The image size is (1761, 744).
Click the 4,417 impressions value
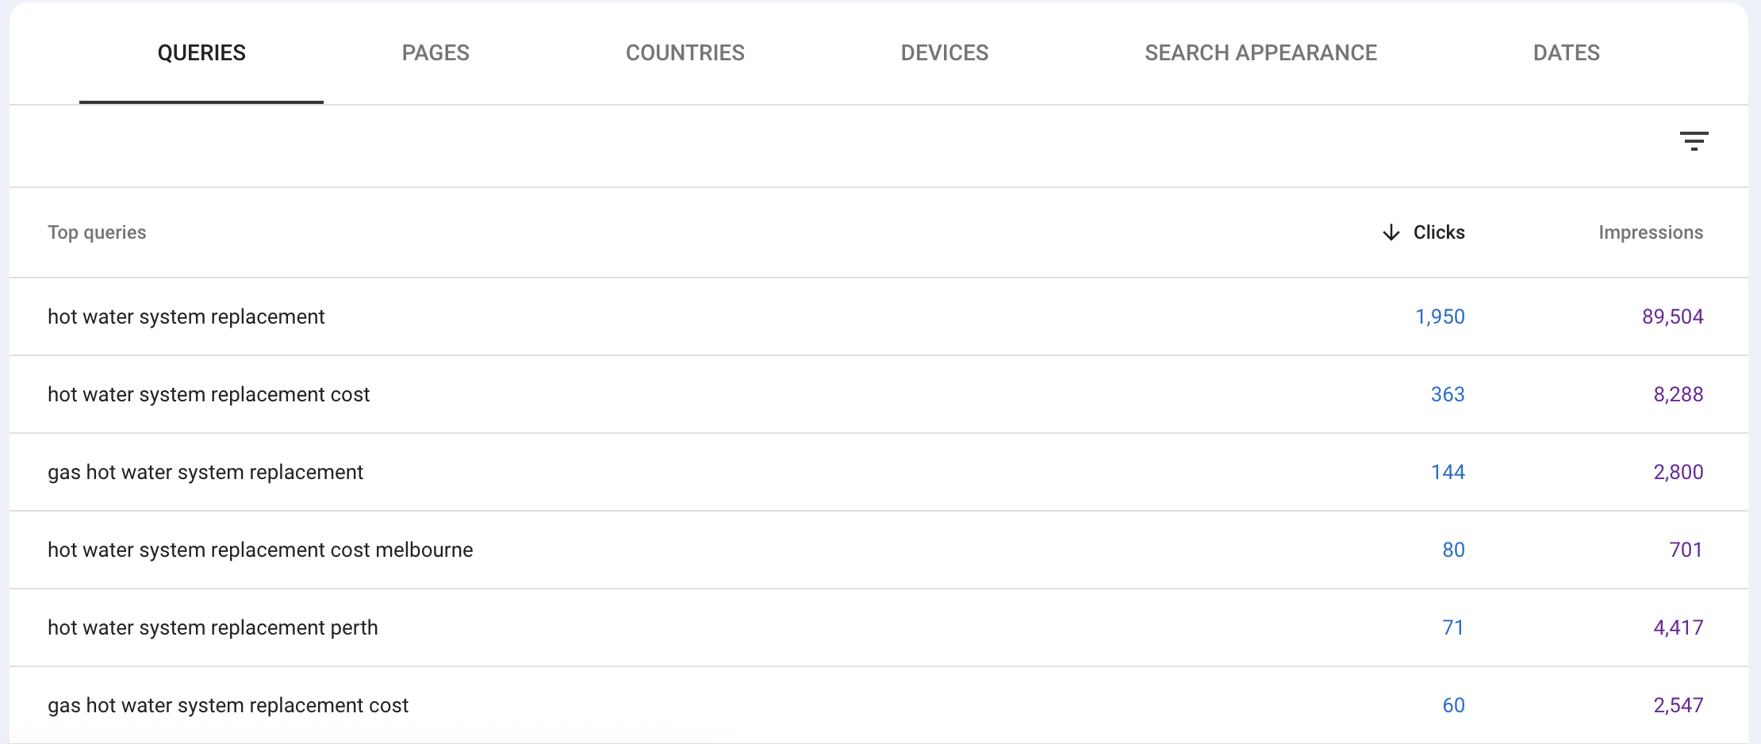[1678, 627]
